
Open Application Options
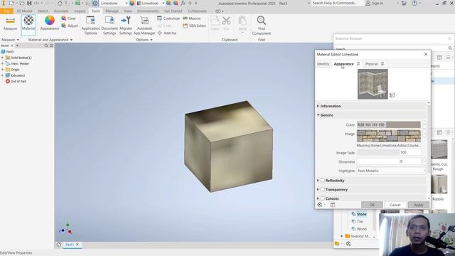pos(90,26)
